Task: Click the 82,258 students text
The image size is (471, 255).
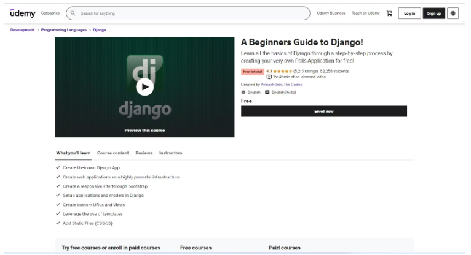Action: pyautogui.click(x=334, y=71)
